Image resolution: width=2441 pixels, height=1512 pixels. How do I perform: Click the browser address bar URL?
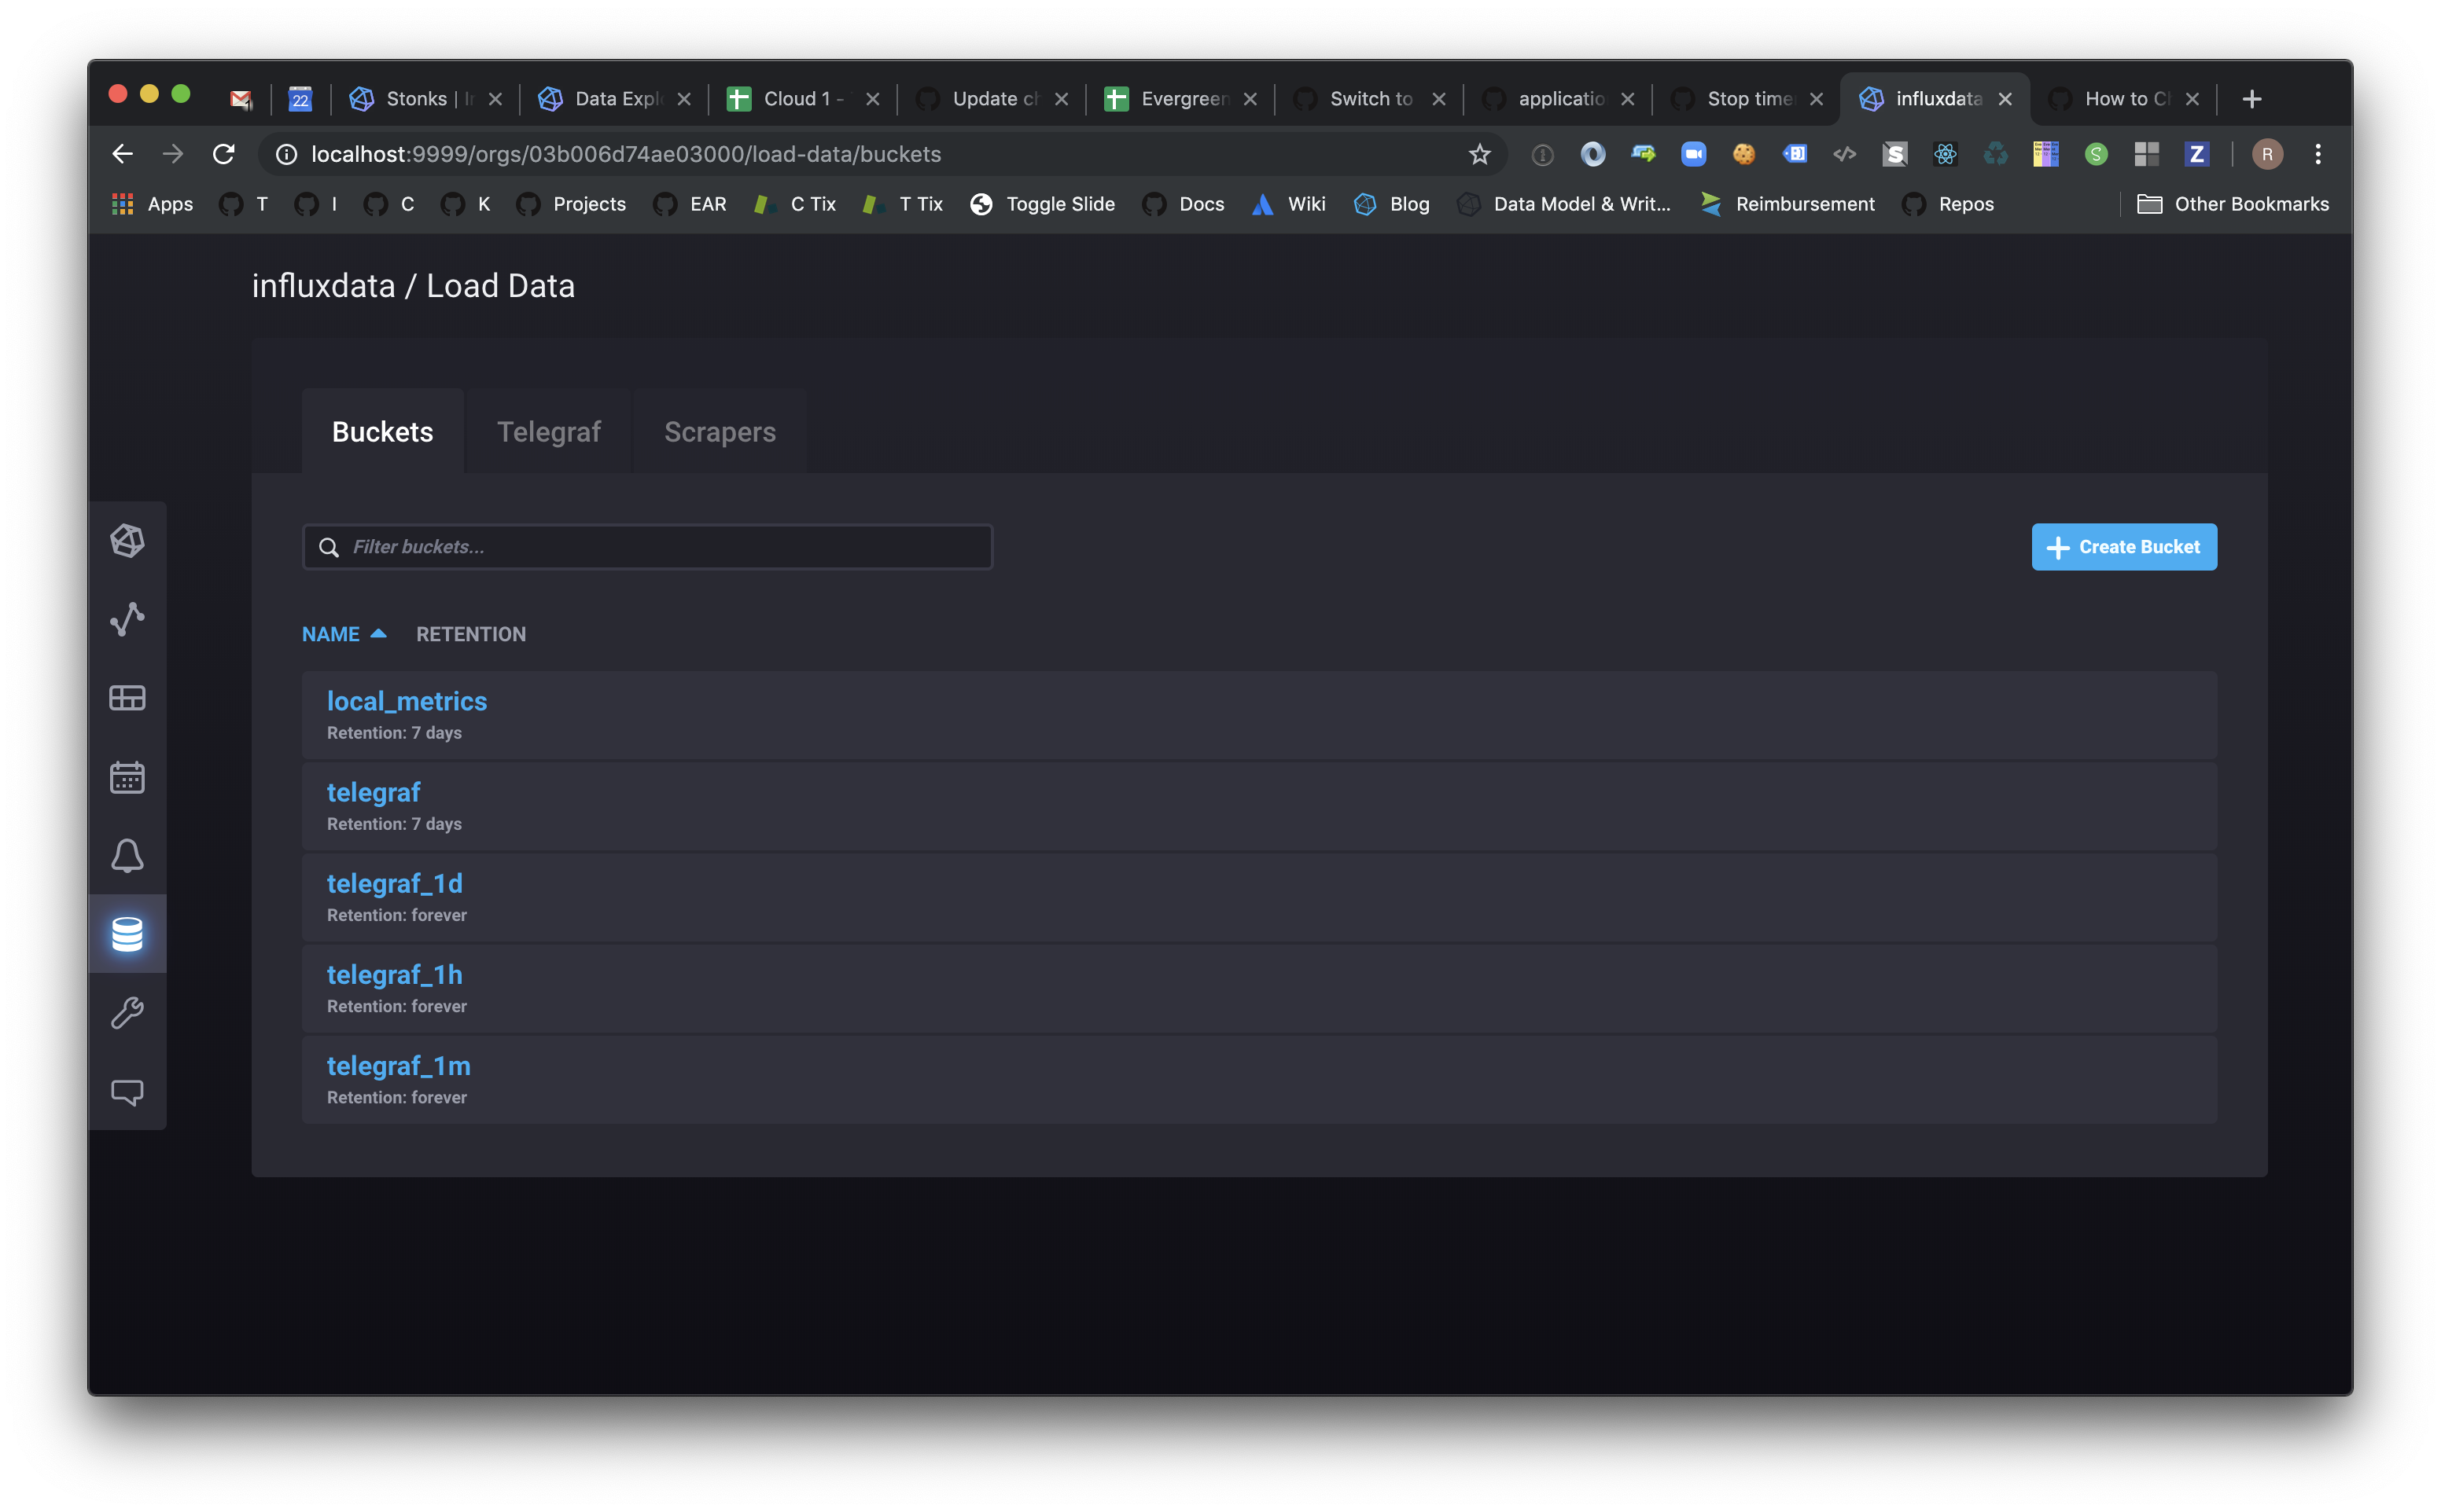click(x=626, y=154)
